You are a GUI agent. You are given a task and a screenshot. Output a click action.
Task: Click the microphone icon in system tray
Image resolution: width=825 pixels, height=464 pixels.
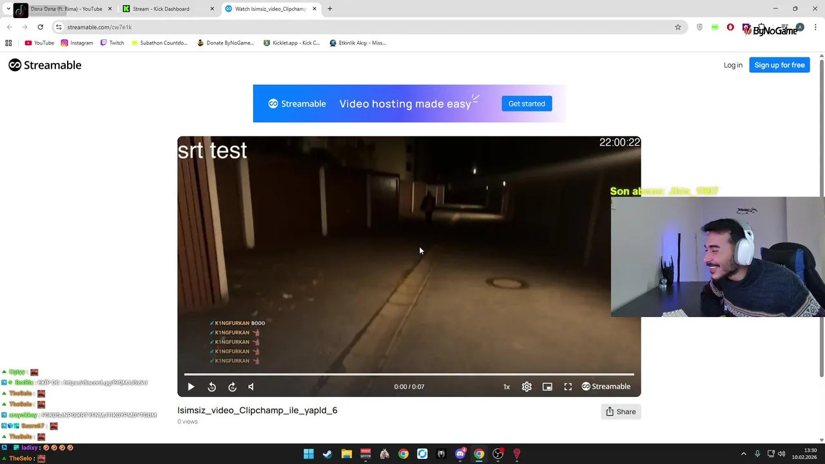[757, 454]
